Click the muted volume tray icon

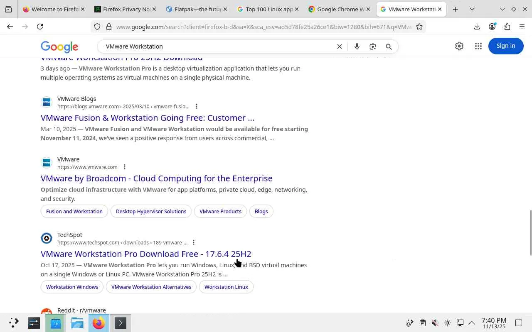[x=435, y=323]
